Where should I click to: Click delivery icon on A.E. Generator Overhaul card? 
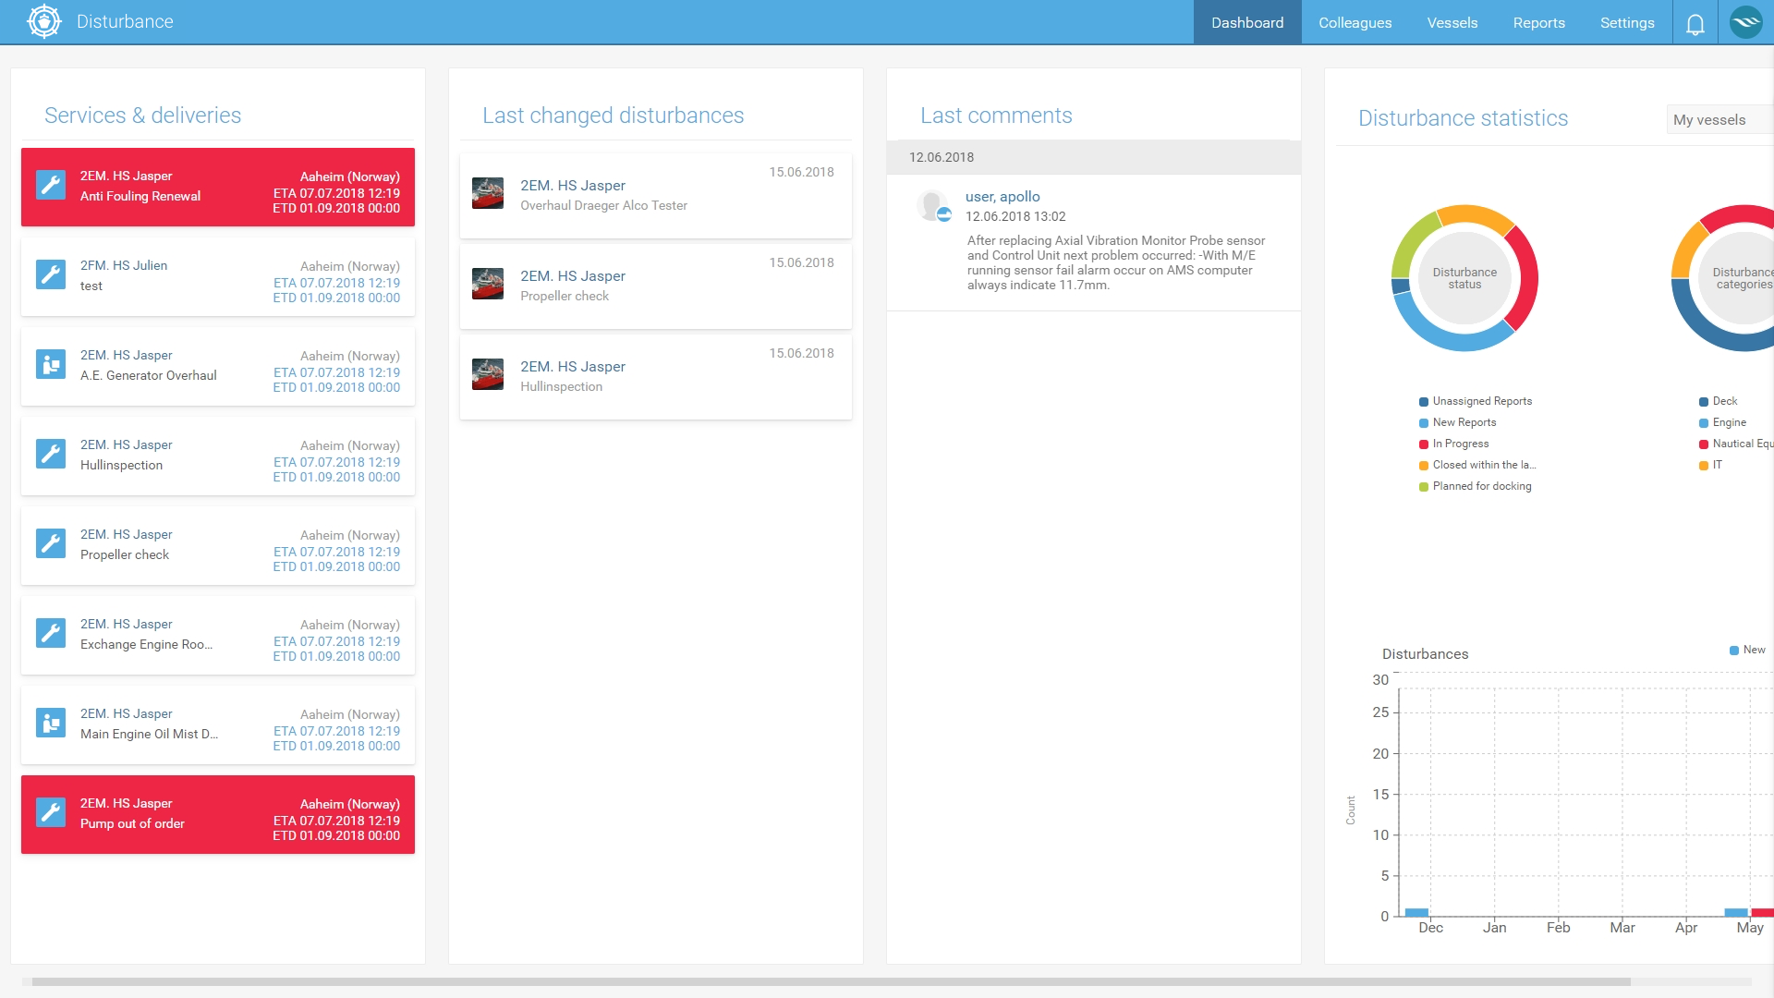click(51, 365)
